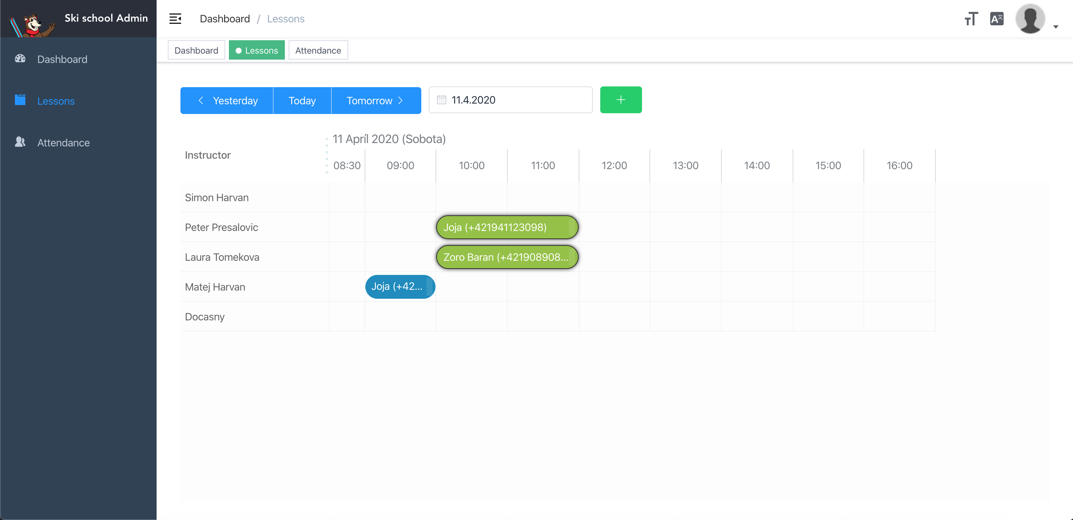Click the user avatar picture
Image resolution: width=1073 pixels, height=520 pixels.
[x=1030, y=19]
